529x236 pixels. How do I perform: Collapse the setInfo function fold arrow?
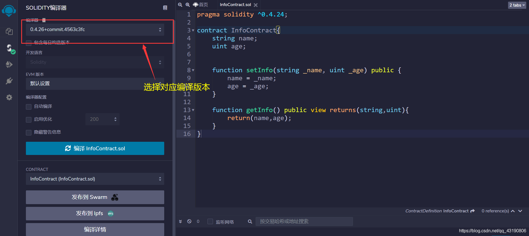193,70
